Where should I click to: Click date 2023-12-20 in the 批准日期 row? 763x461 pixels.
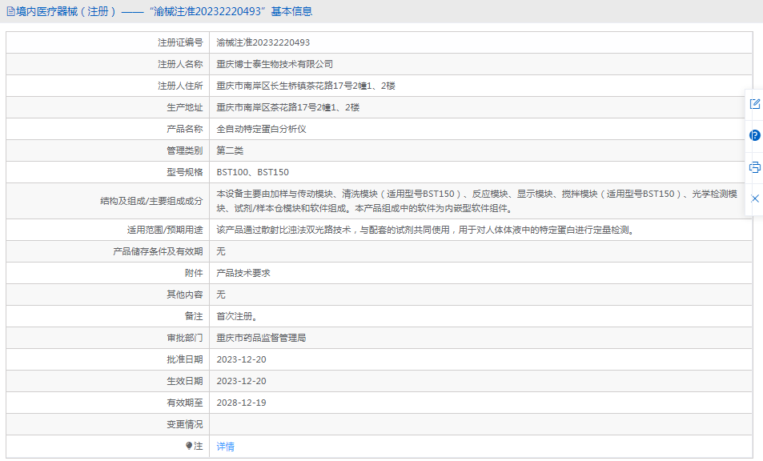[x=241, y=360]
